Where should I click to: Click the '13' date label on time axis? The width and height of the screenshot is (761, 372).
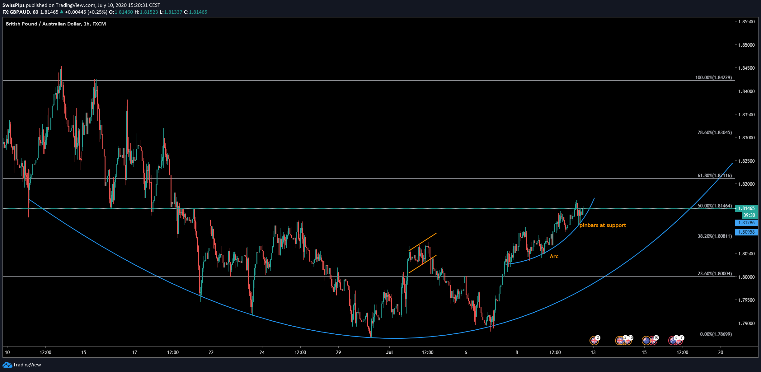pos(593,352)
